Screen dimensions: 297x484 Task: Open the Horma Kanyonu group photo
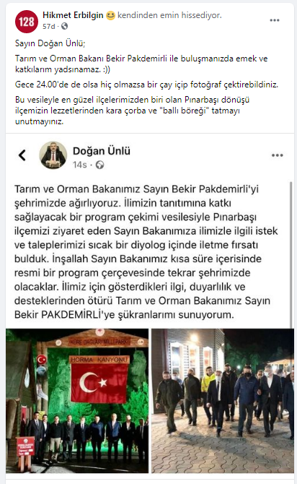[77, 401]
